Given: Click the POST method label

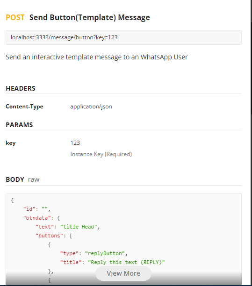Looking at the screenshot, I should (15, 17).
